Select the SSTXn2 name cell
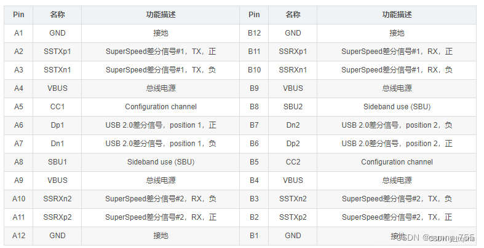Image resolution: width=484 pixels, height=248 pixels. [293, 199]
